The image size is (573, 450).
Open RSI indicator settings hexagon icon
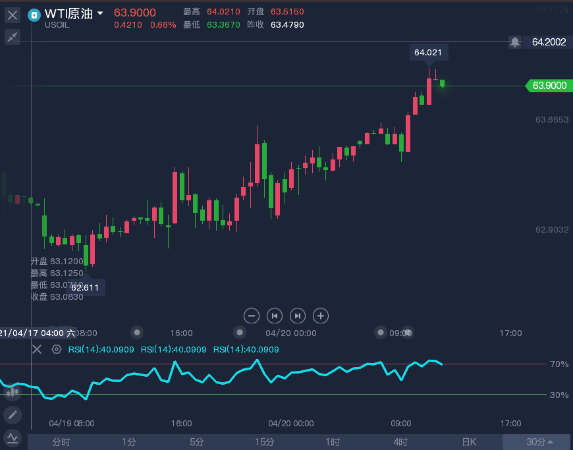57,349
